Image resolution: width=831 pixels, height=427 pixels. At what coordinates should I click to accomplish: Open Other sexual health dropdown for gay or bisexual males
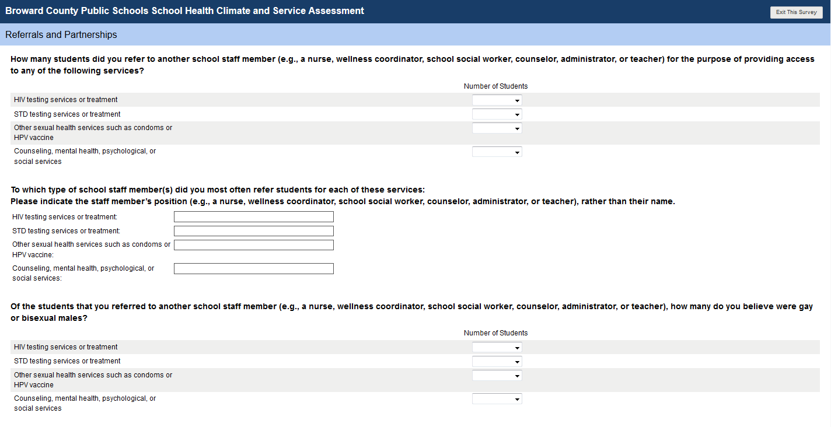(497, 376)
